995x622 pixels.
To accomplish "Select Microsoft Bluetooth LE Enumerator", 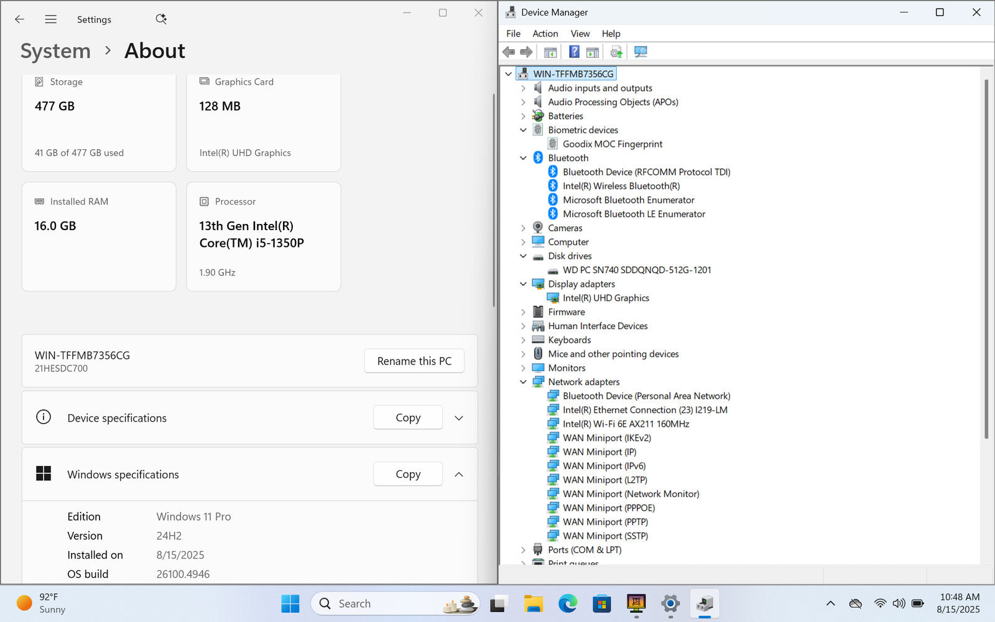I will [x=634, y=214].
